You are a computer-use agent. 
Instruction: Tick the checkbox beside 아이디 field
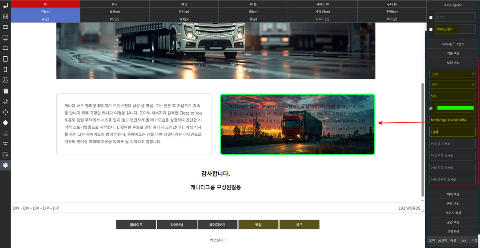tap(431, 18)
